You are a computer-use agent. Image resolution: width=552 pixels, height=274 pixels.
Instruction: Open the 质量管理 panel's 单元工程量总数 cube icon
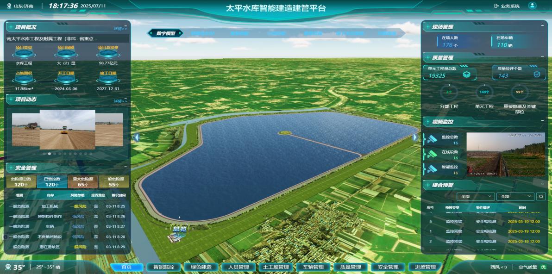point(466,75)
